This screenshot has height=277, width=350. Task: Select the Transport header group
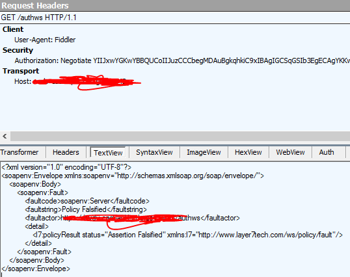[21, 71]
